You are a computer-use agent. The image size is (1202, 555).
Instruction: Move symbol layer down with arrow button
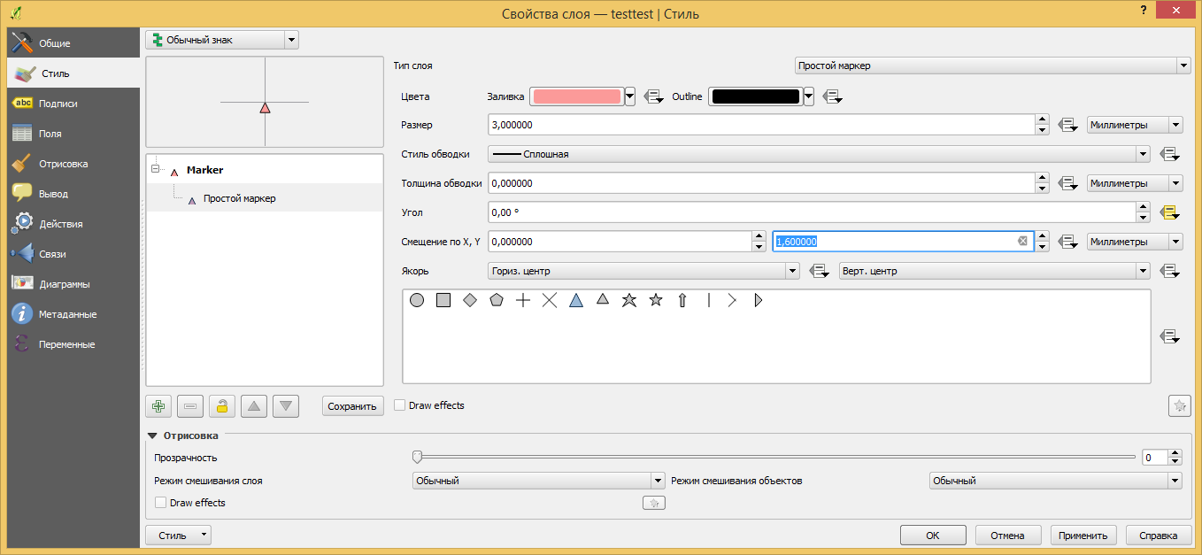(286, 406)
